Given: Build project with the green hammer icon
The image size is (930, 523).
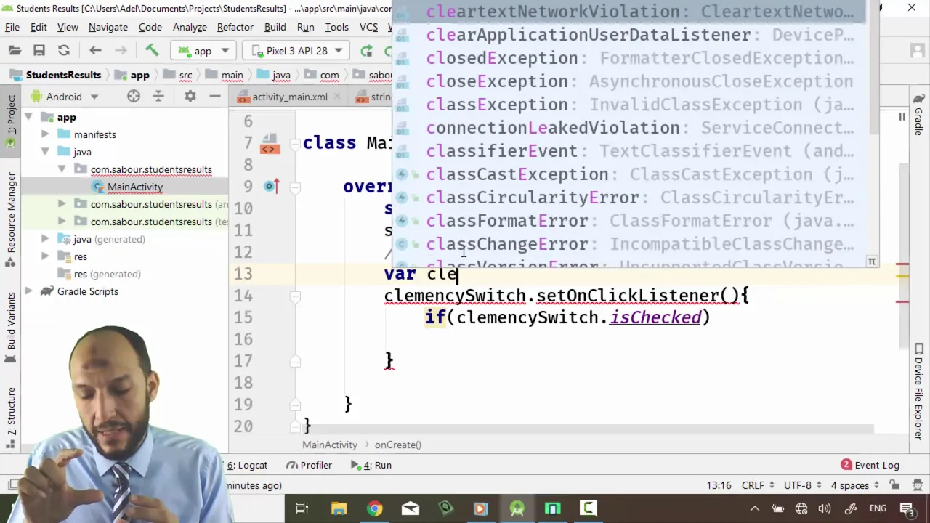Looking at the screenshot, I should (x=152, y=51).
